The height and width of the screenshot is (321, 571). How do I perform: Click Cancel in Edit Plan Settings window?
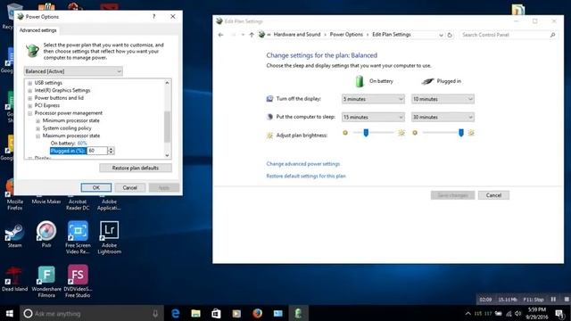pos(493,195)
